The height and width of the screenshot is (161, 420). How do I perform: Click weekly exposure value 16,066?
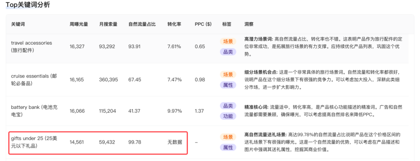(x=77, y=111)
